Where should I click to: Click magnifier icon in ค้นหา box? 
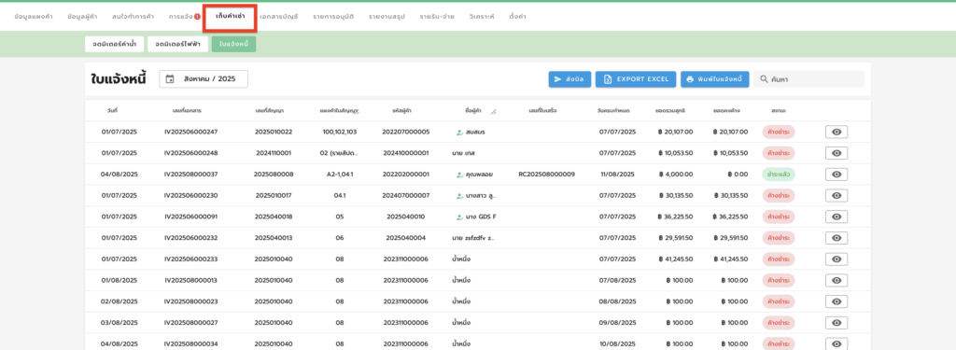point(764,79)
